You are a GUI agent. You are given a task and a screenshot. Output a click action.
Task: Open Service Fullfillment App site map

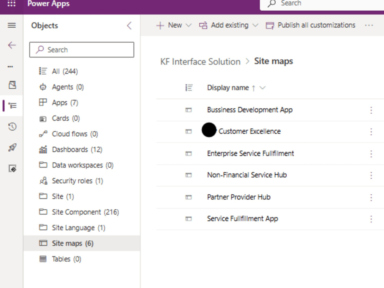click(242, 218)
